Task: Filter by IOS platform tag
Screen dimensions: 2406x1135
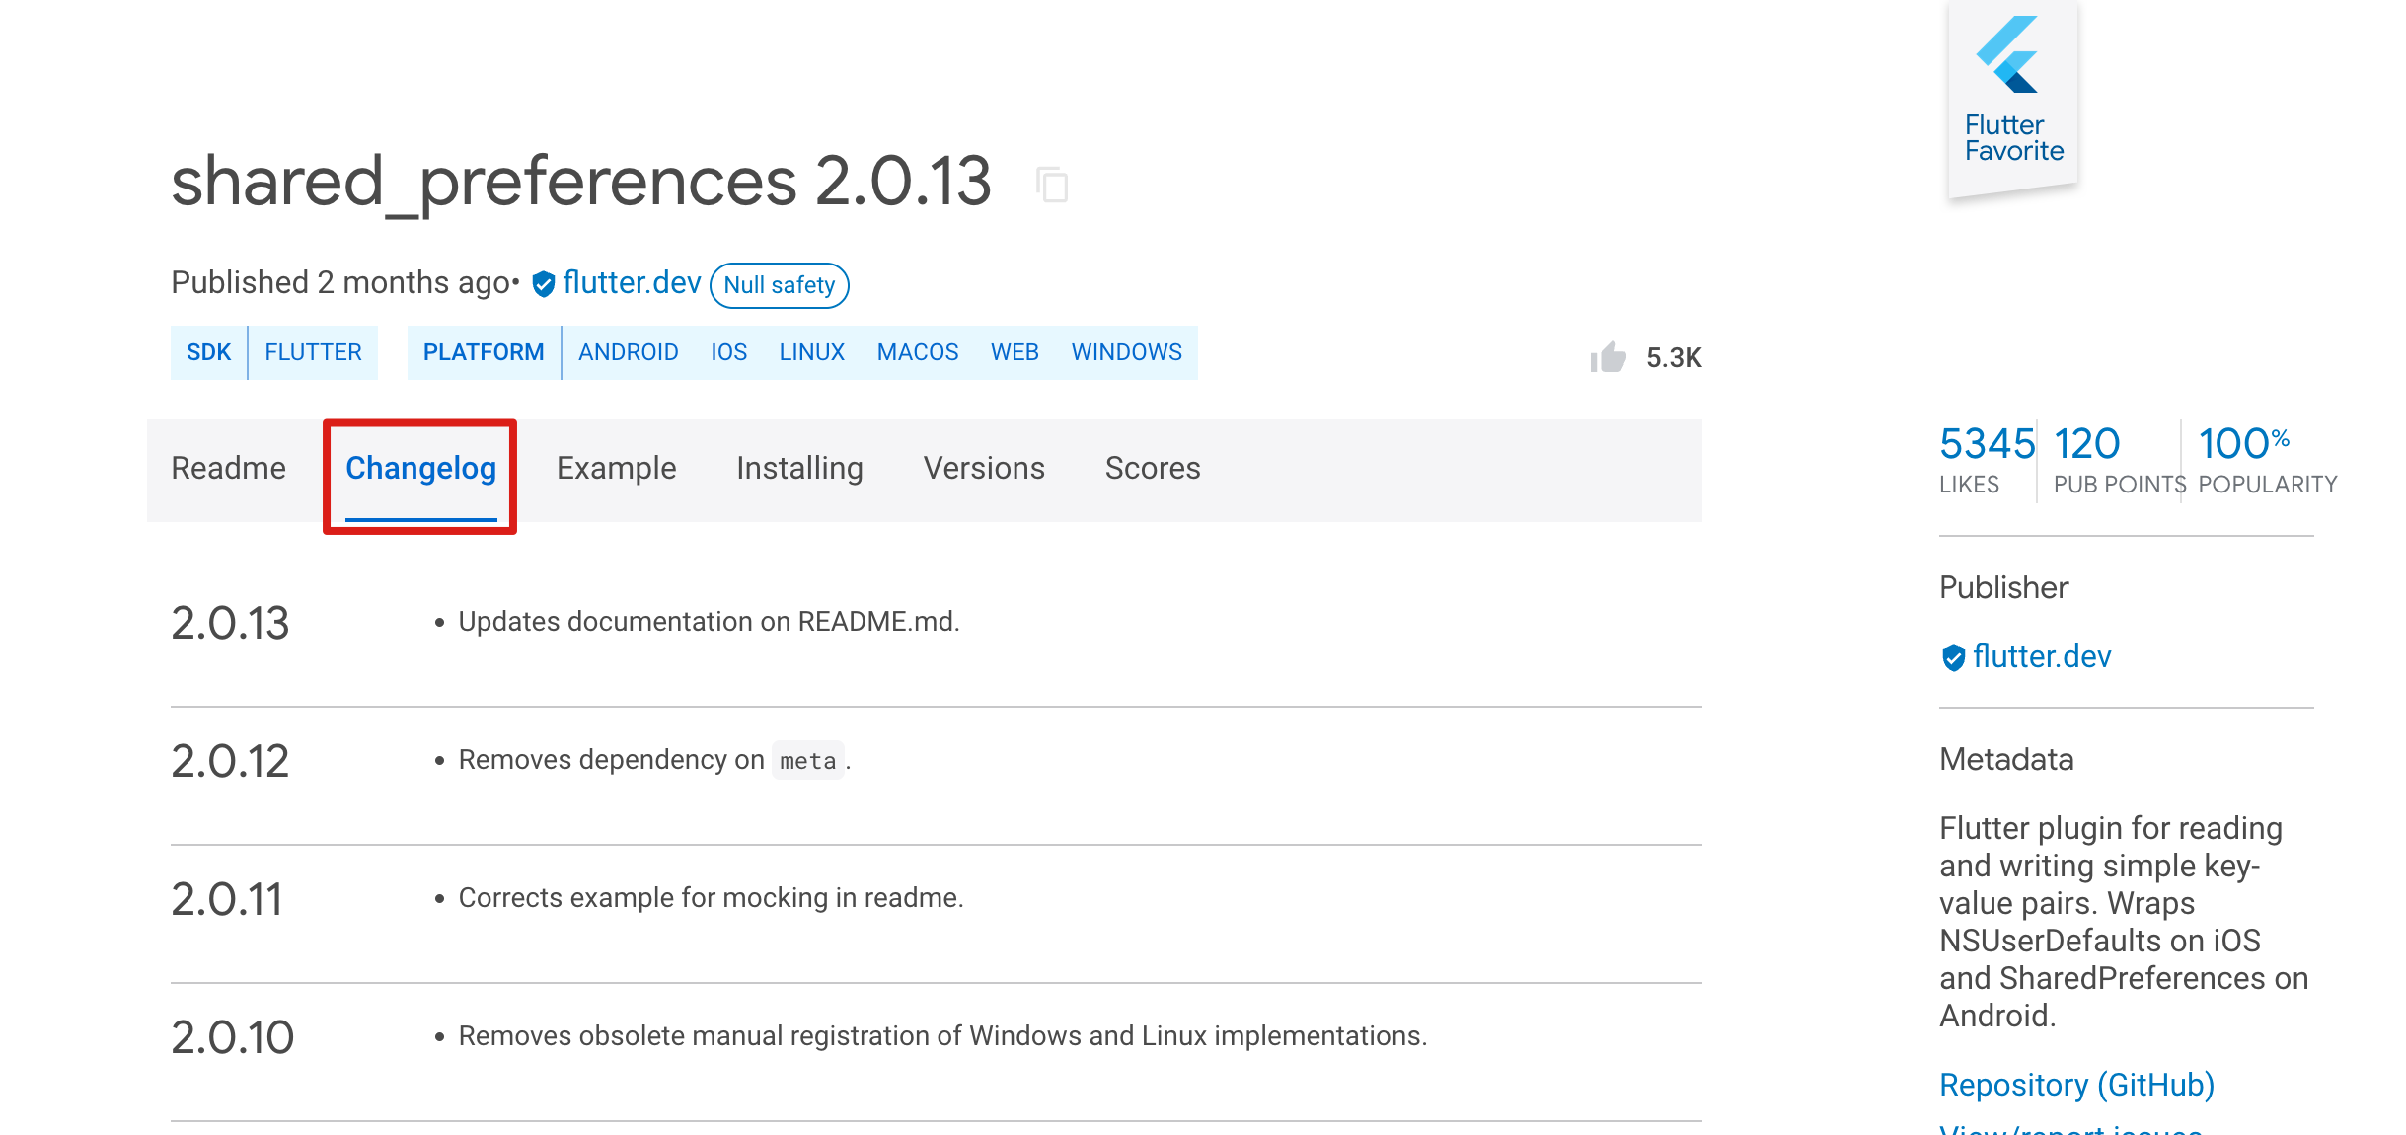Action: pos(729,352)
